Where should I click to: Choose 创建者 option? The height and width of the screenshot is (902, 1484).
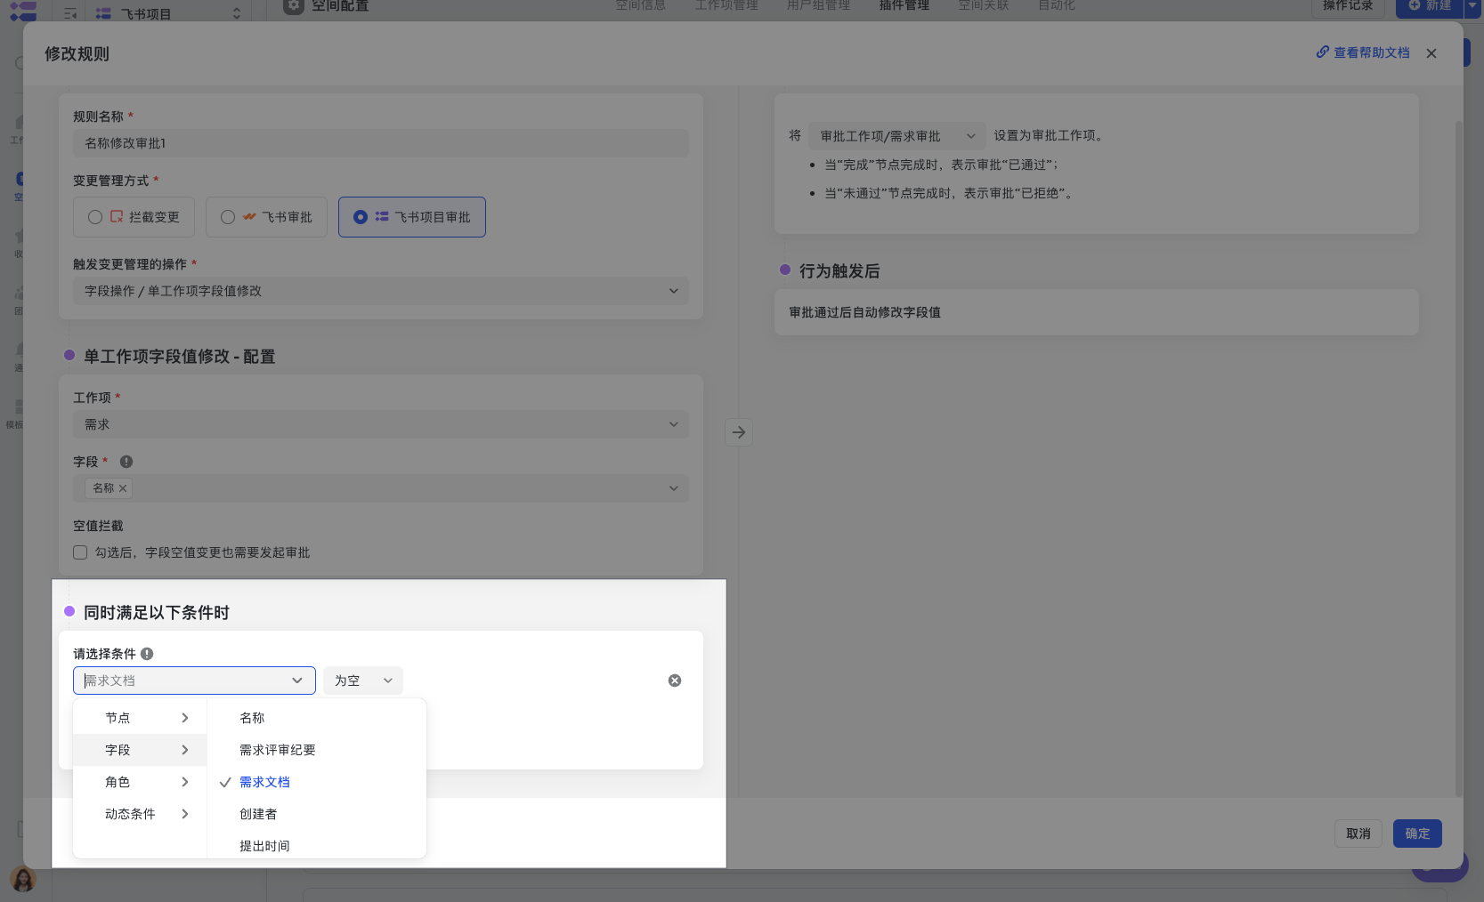[x=317, y=814]
